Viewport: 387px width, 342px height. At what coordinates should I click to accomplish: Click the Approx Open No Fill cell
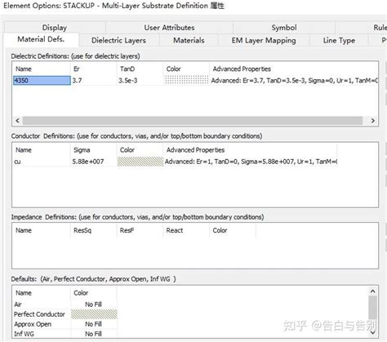93,324
